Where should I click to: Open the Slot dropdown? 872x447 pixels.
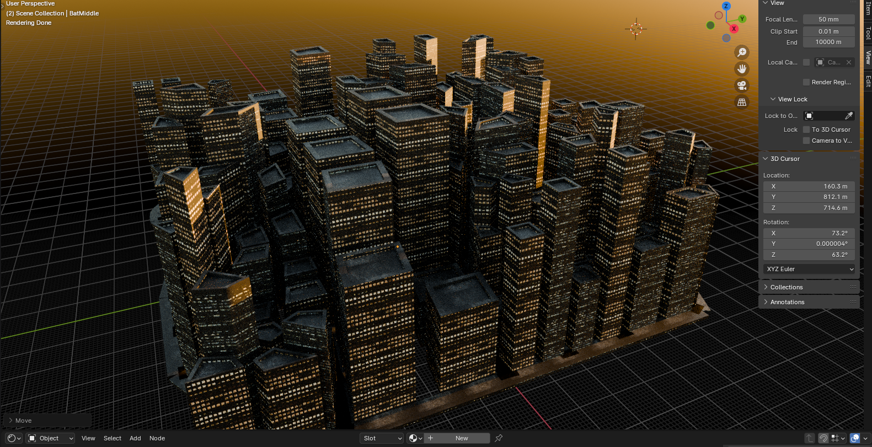[382, 438]
